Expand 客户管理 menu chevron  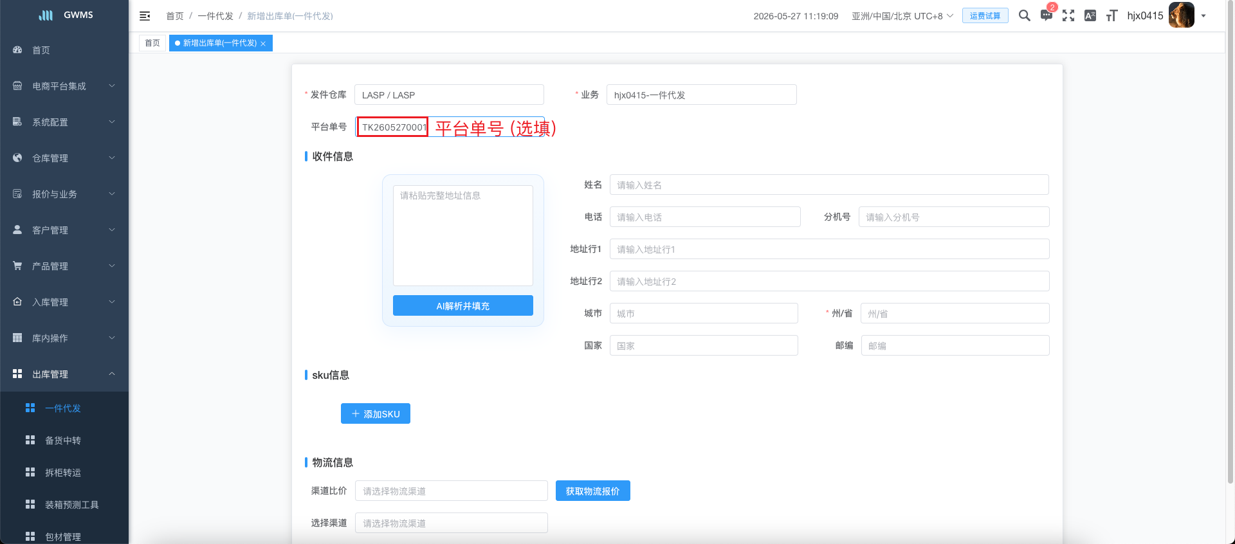[x=112, y=230]
